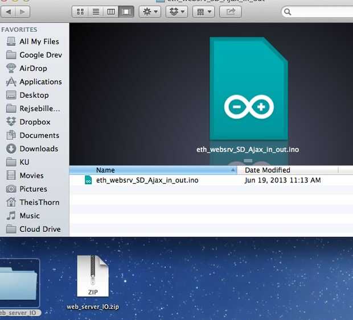Viewport: 353px width, 320px height.
Task: Click the Jun 19, 2013 11:13 AM date
Action: (x=282, y=180)
